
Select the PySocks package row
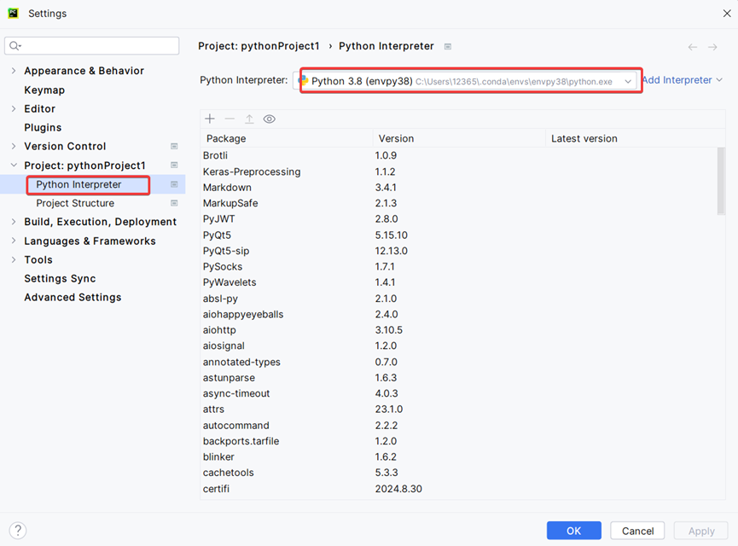pos(458,266)
